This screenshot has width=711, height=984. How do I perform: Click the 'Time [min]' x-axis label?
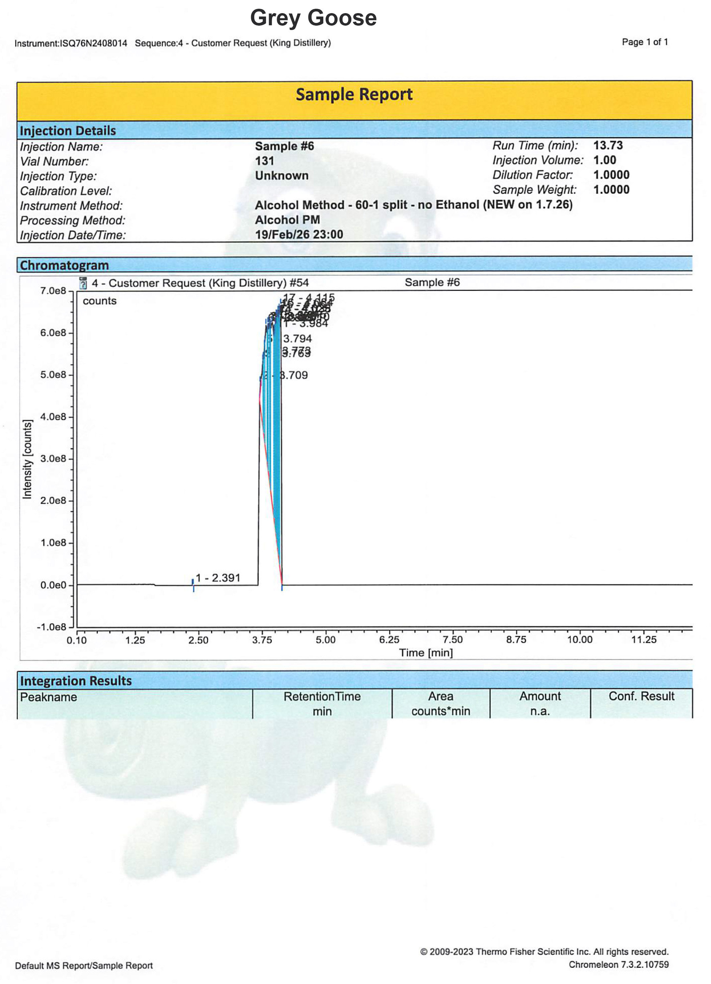pyautogui.click(x=425, y=653)
